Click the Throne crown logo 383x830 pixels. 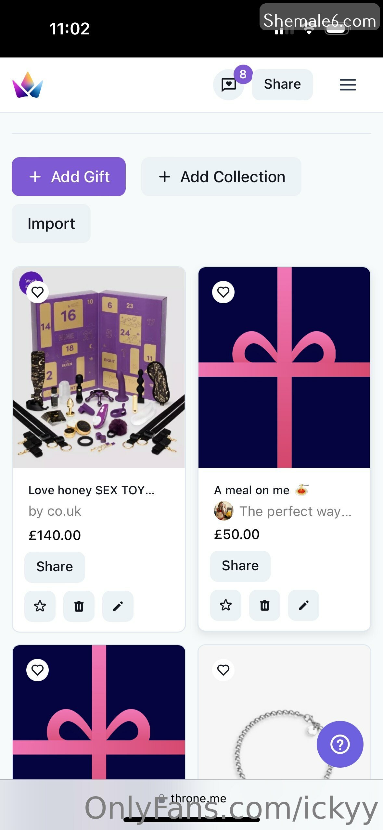(28, 85)
